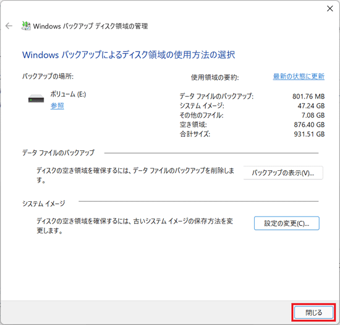Click 設定の変更(C)... button

tap(286, 223)
